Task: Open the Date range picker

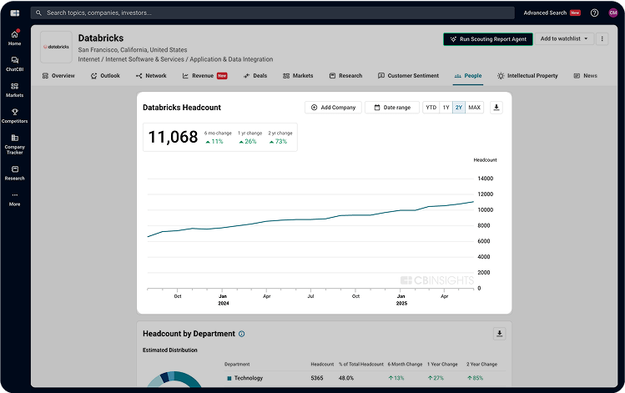Action: pyautogui.click(x=392, y=108)
